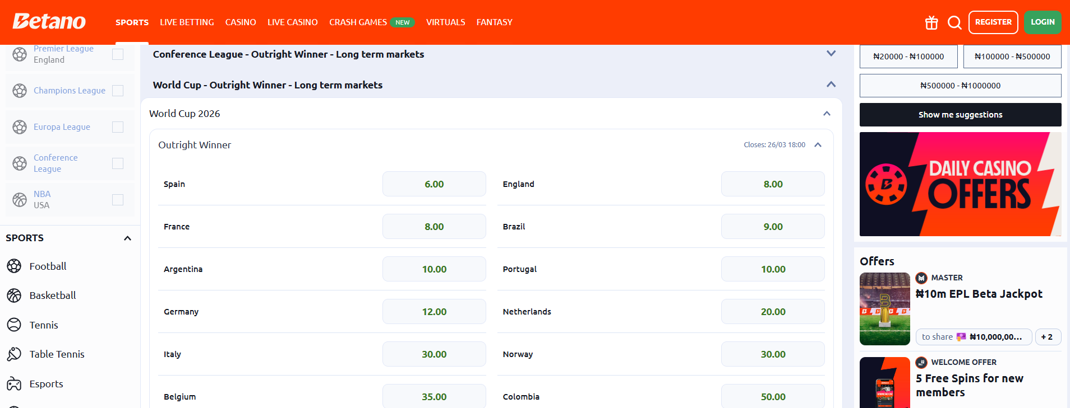
Task: Click the LOGIN button
Action: point(1043,22)
